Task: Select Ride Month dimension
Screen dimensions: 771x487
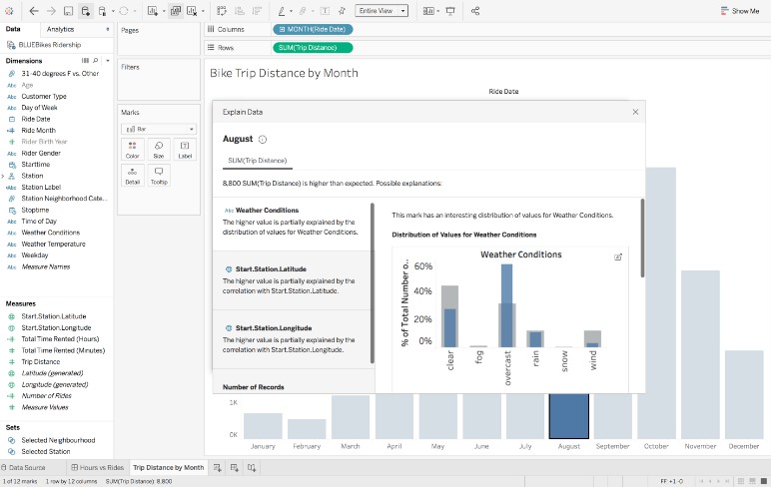Action: [38, 130]
